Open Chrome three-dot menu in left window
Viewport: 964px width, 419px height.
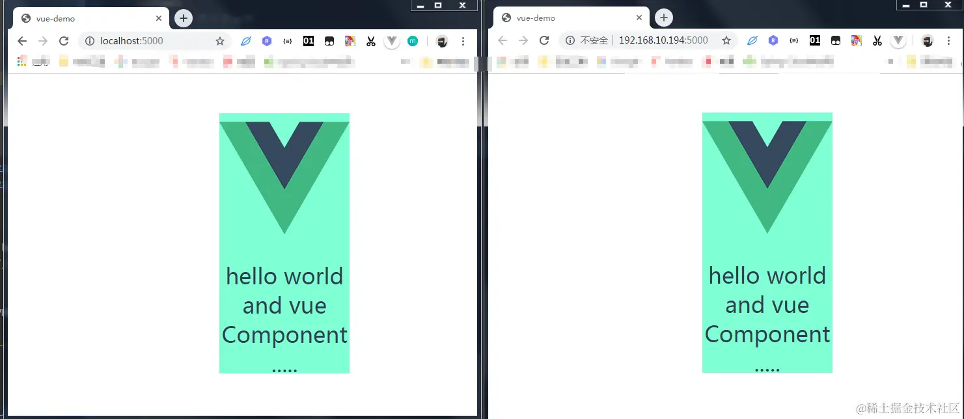point(463,41)
